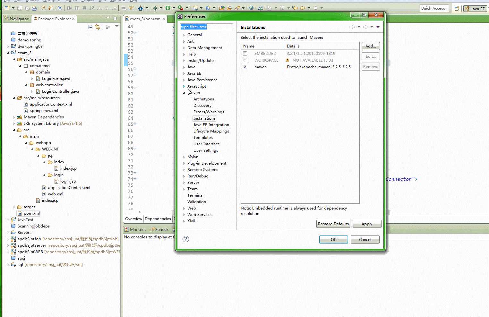This screenshot has width=489, height=317.
Task: Cancel the Preferences dialog
Action: point(365,240)
